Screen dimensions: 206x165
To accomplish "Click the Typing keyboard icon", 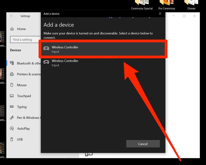I will coord(12,107).
